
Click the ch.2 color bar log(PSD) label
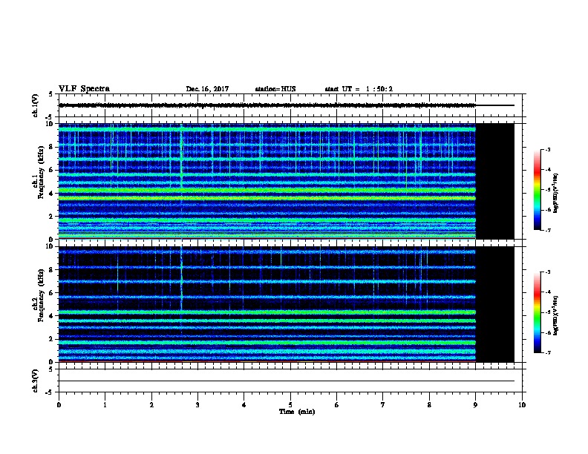tap(555, 315)
